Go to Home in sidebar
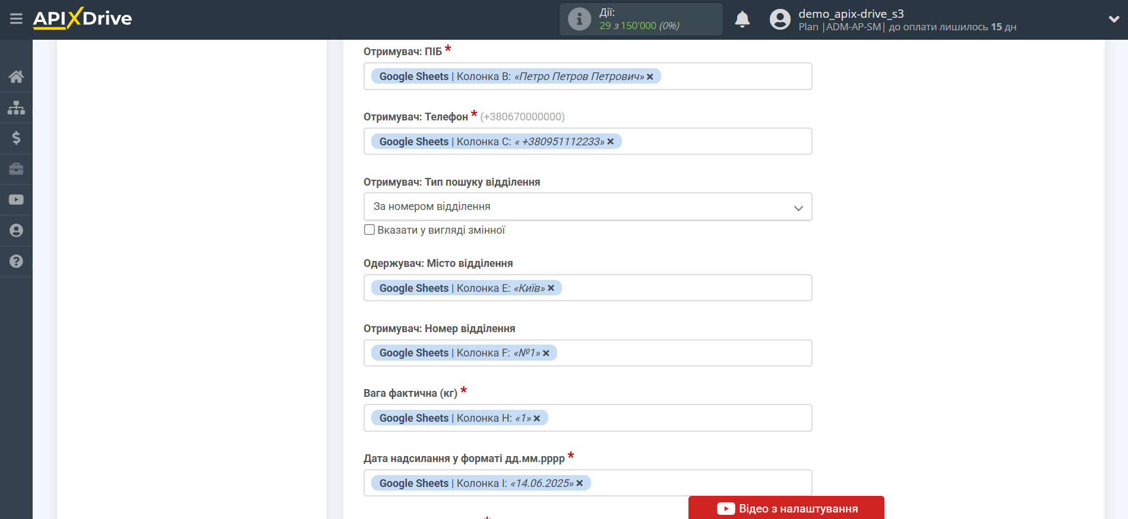This screenshot has height=519, width=1128. pyautogui.click(x=16, y=77)
